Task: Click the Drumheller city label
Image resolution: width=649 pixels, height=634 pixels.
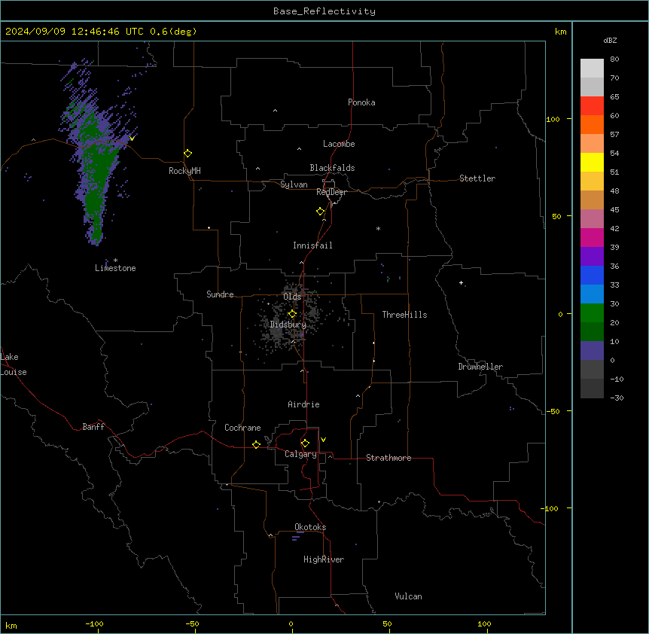Action: 480,367
